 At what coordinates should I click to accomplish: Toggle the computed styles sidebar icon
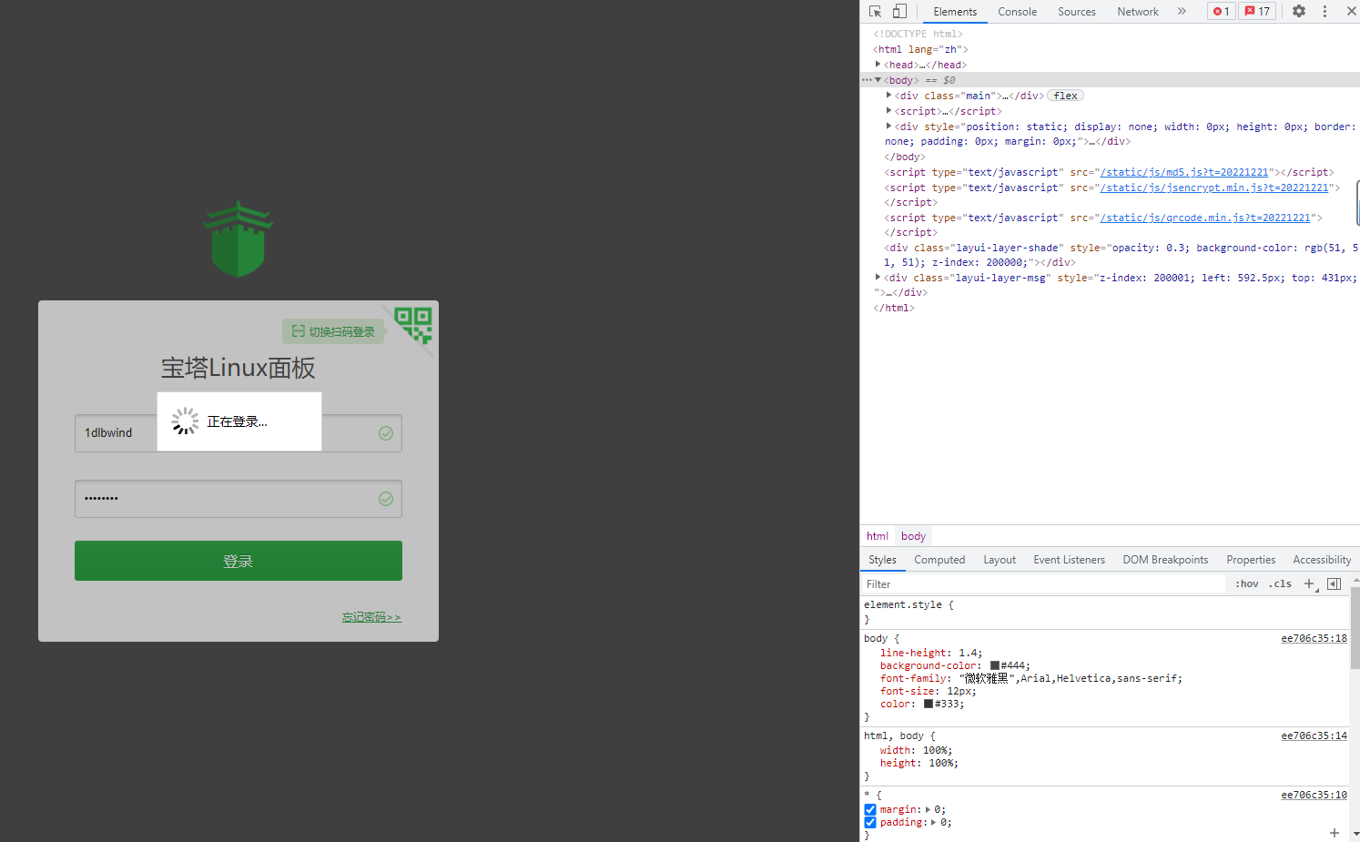point(1334,584)
